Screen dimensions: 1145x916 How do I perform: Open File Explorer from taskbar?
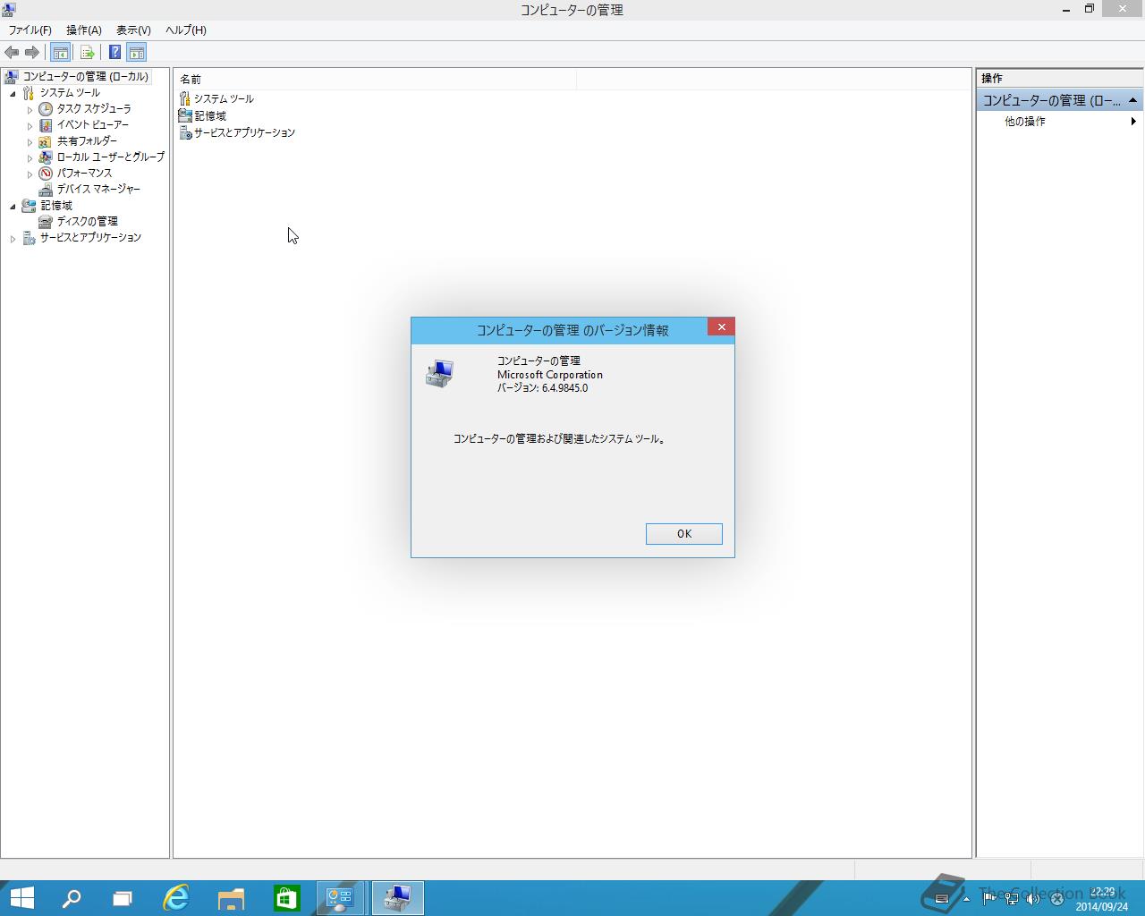coord(231,898)
